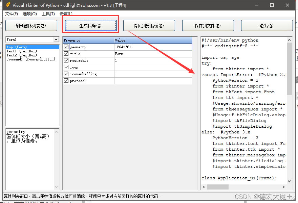Open the 选项 menu

[x=29, y=14]
